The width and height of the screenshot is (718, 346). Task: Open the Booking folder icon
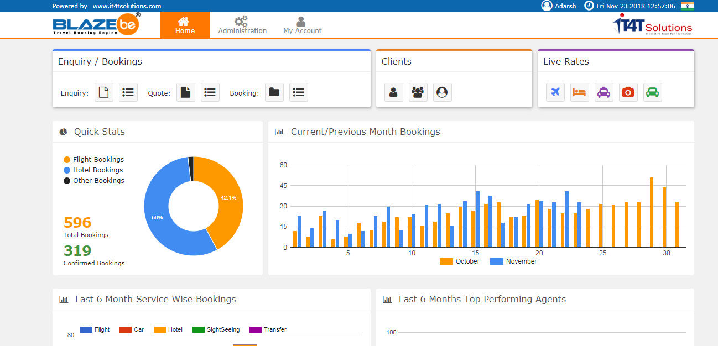pos(274,93)
